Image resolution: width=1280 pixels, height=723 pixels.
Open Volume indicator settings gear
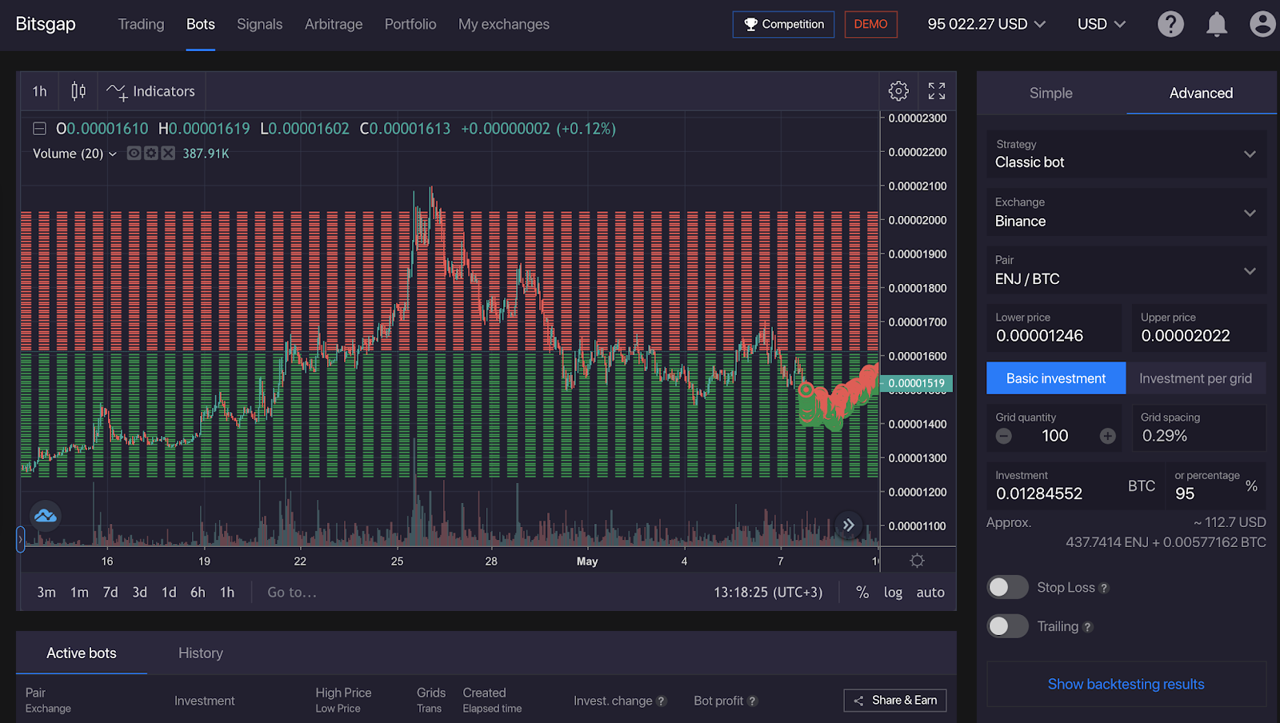pyautogui.click(x=150, y=154)
